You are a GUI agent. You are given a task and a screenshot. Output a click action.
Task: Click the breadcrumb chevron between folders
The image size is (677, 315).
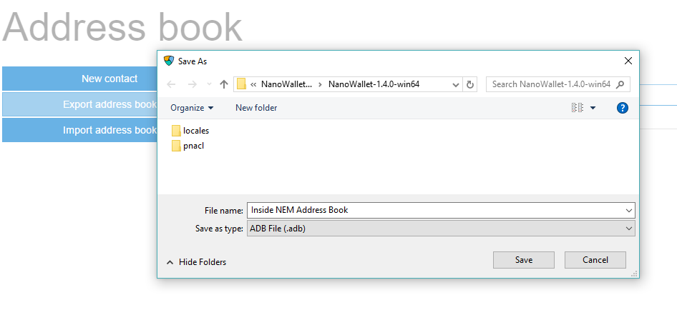(320, 84)
